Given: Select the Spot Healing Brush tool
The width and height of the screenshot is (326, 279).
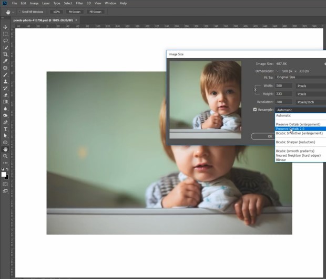Looking at the screenshot, I should click(x=5, y=68).
